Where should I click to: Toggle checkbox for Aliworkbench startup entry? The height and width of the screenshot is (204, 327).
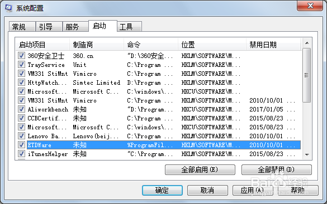pyautogui.click(x=21, y=109)
